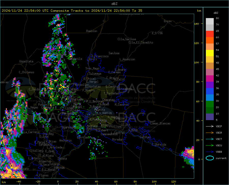Click the Anchoris label
The image size is (229, 185).
click(x=65, y=141)
